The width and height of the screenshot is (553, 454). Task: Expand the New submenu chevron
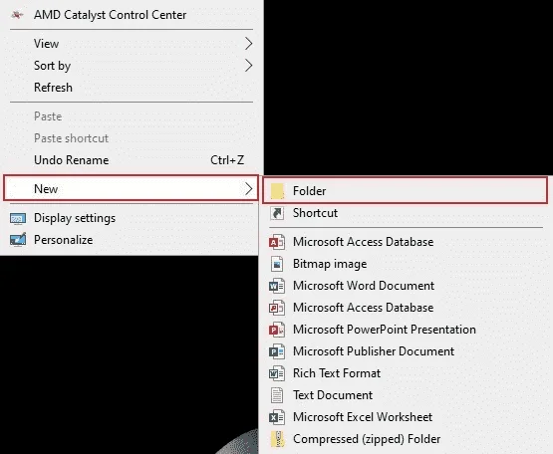[249, 189]
